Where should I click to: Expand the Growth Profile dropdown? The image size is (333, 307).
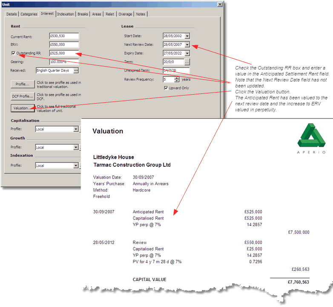click(x=76, y=148)
